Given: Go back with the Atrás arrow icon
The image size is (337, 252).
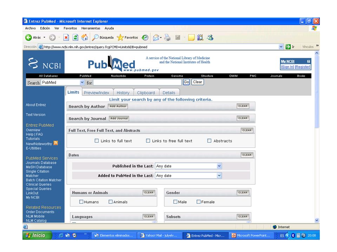Looking at the screenshot, I should [x=28, y=37].
